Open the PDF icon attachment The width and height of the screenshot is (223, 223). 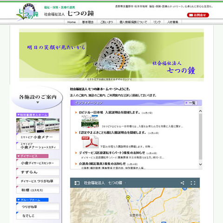[90, 142]
